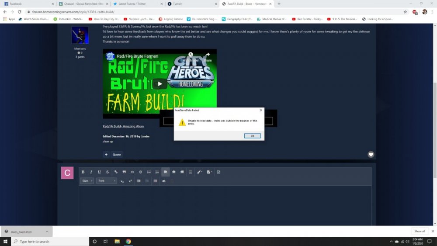The height and width of the screenshot is (246, 437).
Task: Toggle center text alignment
Action: (x=173, y=172)
